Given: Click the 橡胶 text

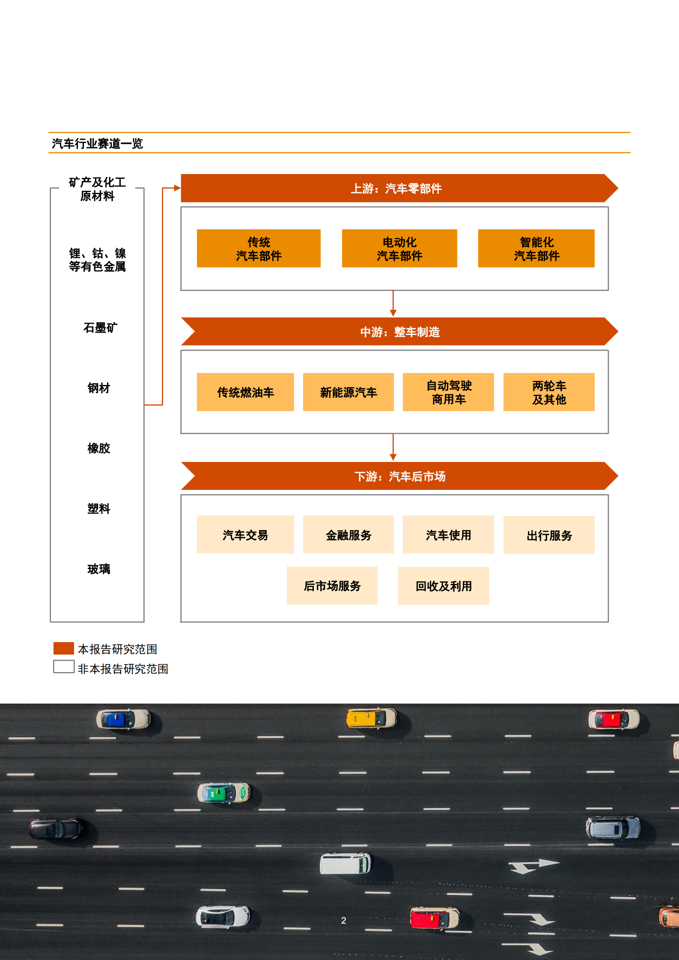Looking at the screenshot, I should coord(99,448).
